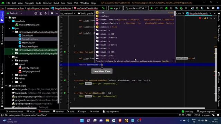221x124 pixels.
Task: Open the File menu
Action: point(8,3)
